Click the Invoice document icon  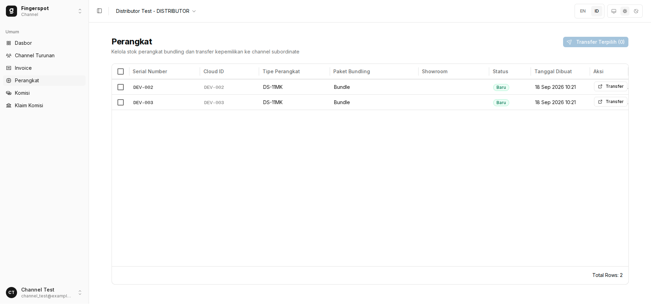[x=9, y=68]
